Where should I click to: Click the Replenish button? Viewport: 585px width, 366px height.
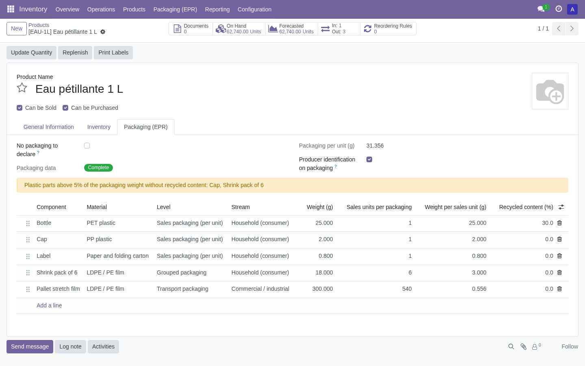(x=75, y=52)
